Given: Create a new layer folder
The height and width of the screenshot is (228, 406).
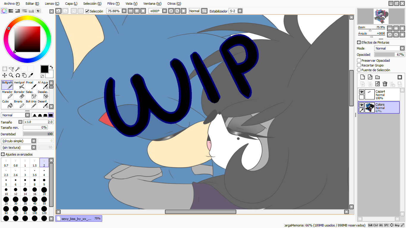Looking at the screenshot, I should [377, 77].
